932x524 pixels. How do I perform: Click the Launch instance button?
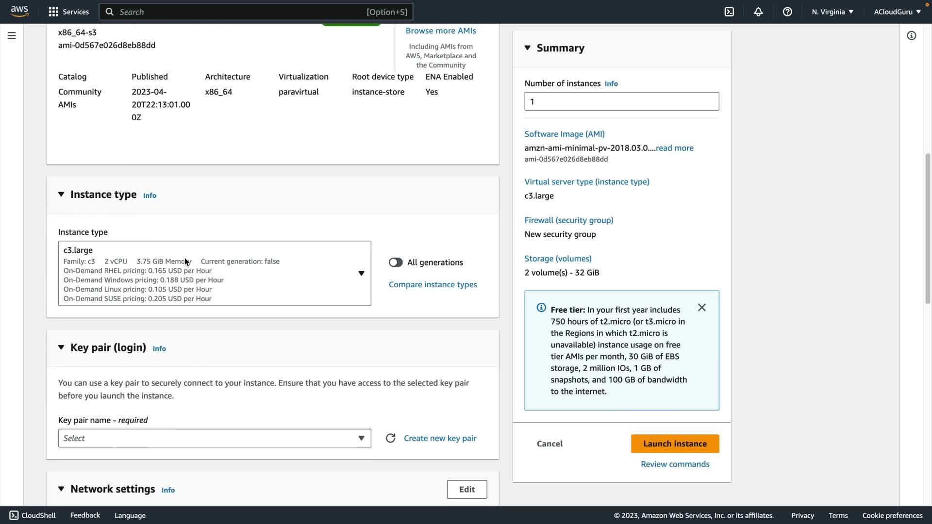tap(675, 443)
